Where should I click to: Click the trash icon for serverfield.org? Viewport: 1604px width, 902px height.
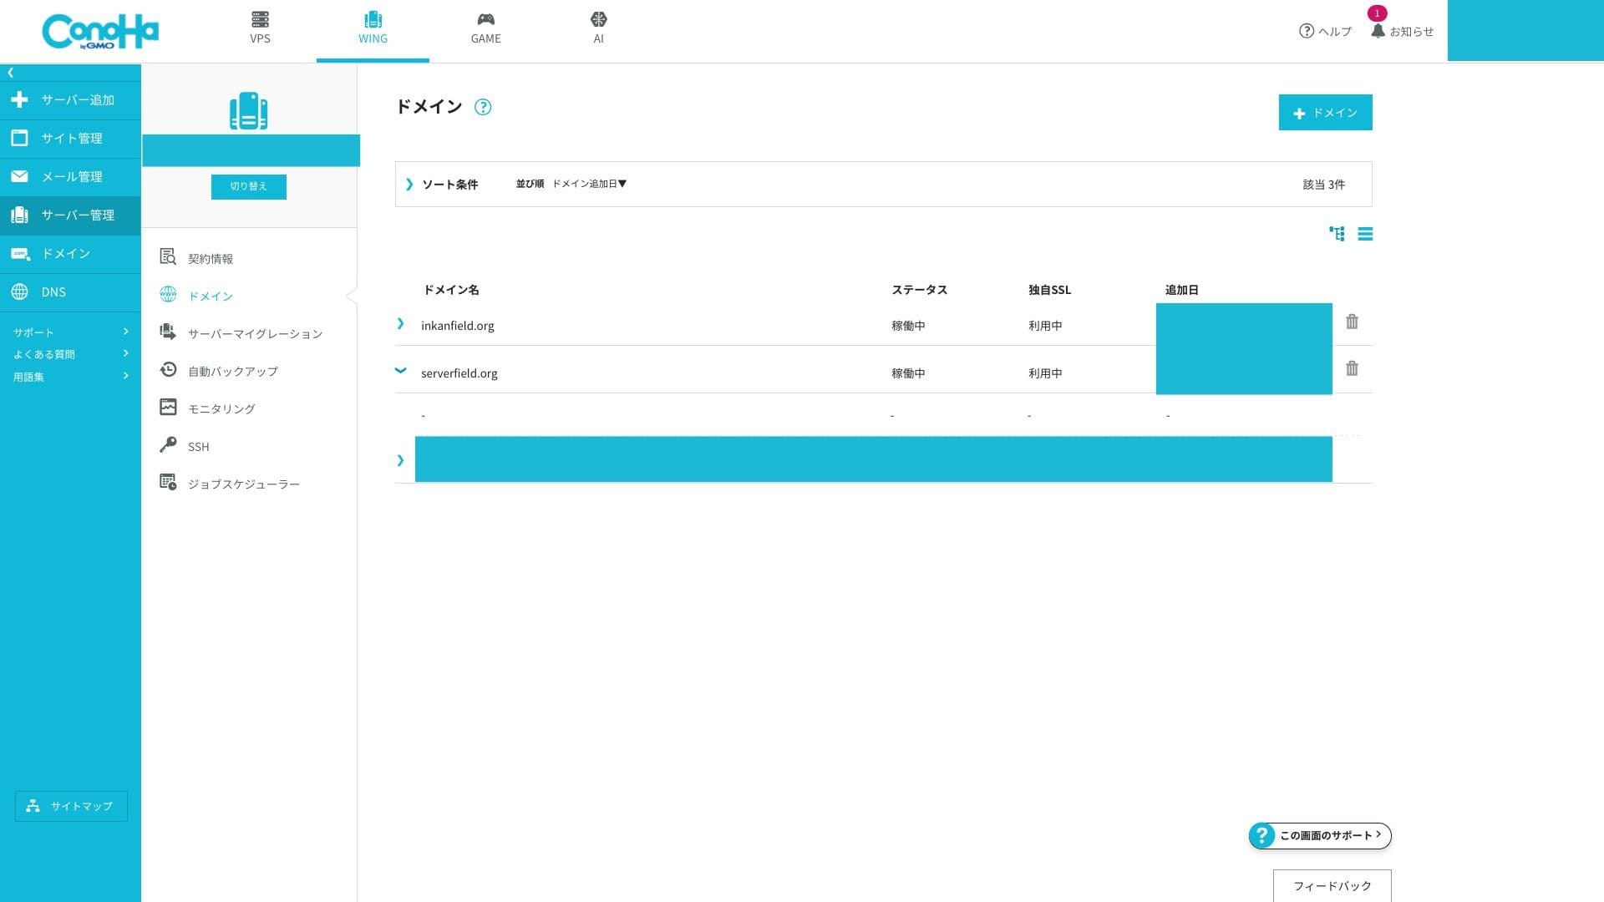[1352, 368]
